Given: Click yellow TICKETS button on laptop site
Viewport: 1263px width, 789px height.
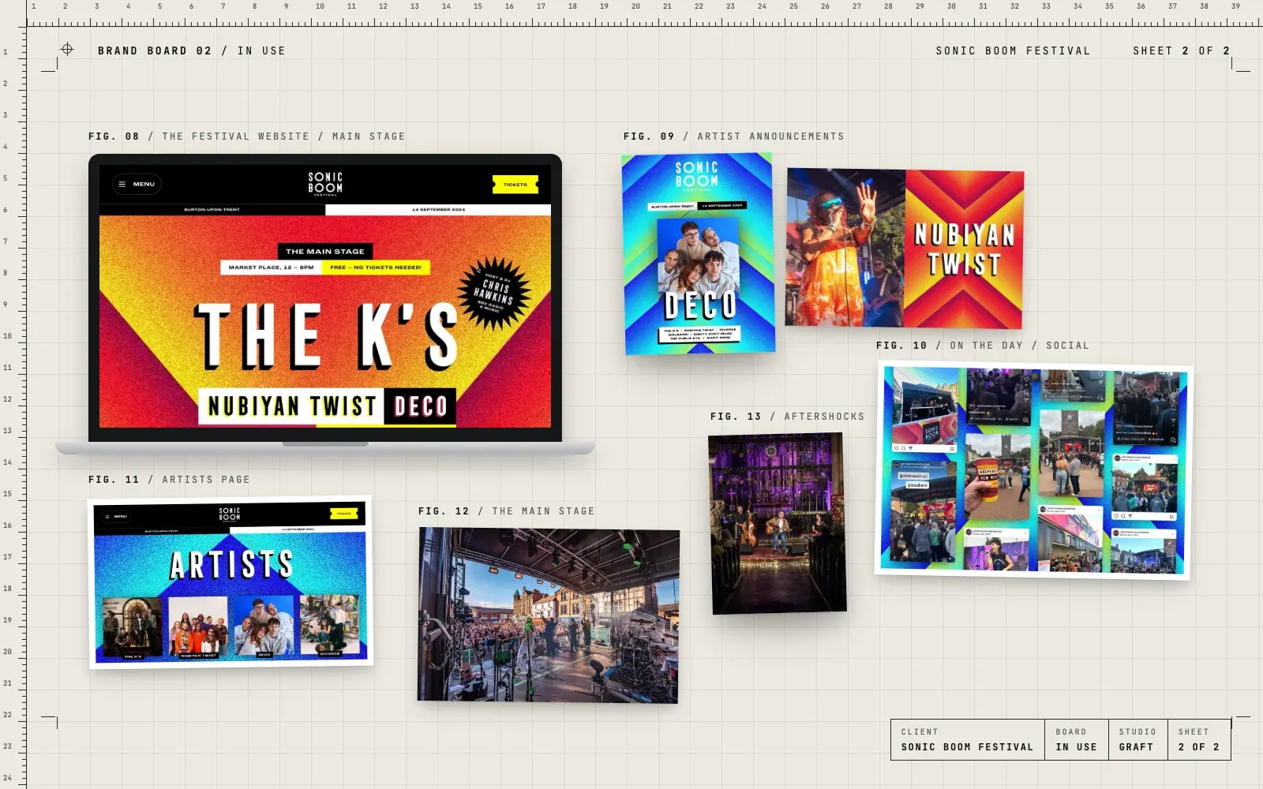Looking at the screenshot, I should tap(515, 185).
